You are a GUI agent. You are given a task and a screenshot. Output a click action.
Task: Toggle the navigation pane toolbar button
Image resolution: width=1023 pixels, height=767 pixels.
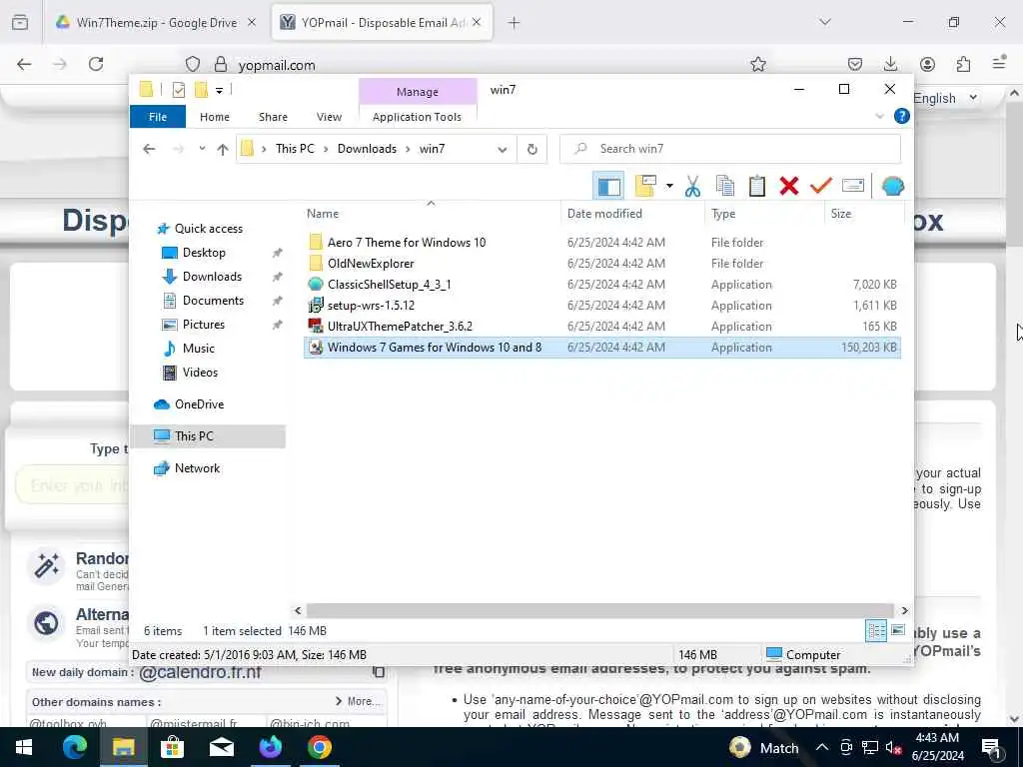pyautogui.click(x=608, y=187)
